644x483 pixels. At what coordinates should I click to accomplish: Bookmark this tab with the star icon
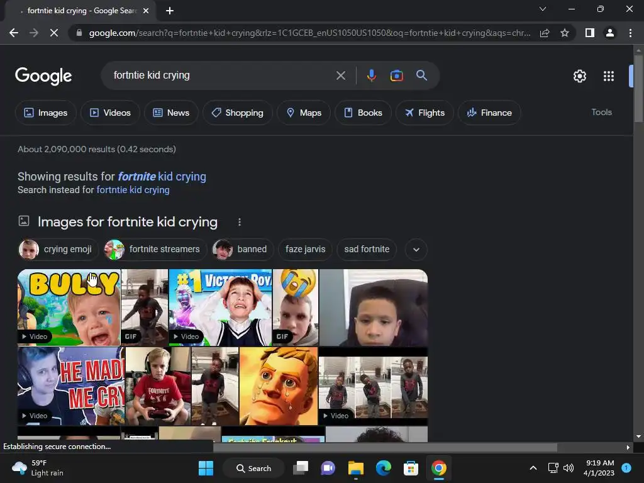click(x=565, y=33)
